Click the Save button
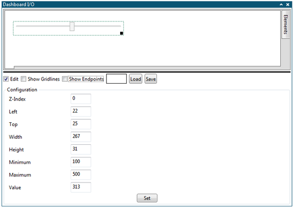The width and height of the screenshot is (293, 208). click(x=151, y=79)
